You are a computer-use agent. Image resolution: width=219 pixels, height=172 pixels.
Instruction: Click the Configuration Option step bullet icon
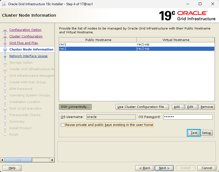[x=5, y=30]
